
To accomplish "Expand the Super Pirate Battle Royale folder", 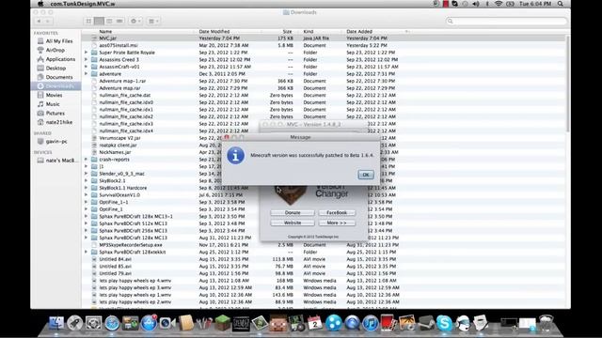I will click(x=86, y=53).
